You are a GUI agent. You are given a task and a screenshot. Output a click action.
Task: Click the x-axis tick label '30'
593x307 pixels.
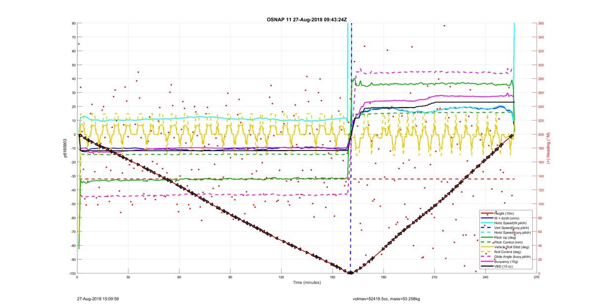(128, 277)
